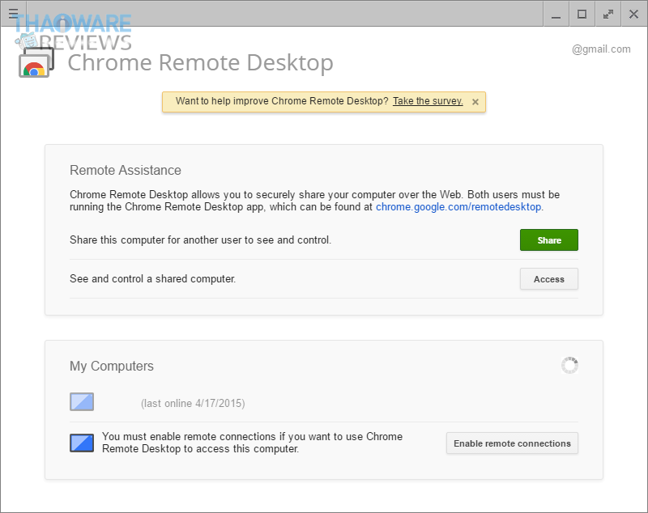Open the Take the survey link
Image resolution: width=648 pixels, height=513 pixels.
[x=428, y=101]
